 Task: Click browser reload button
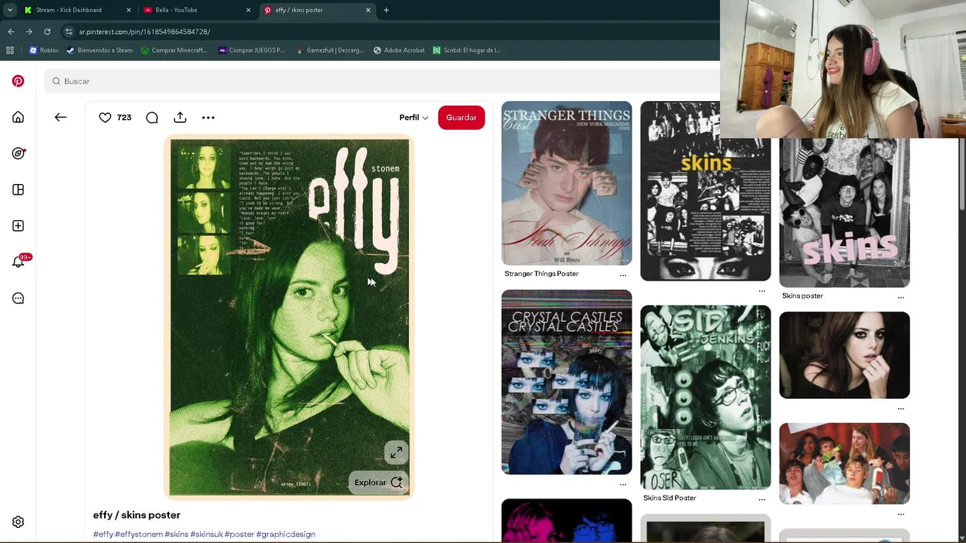(47, 32)
